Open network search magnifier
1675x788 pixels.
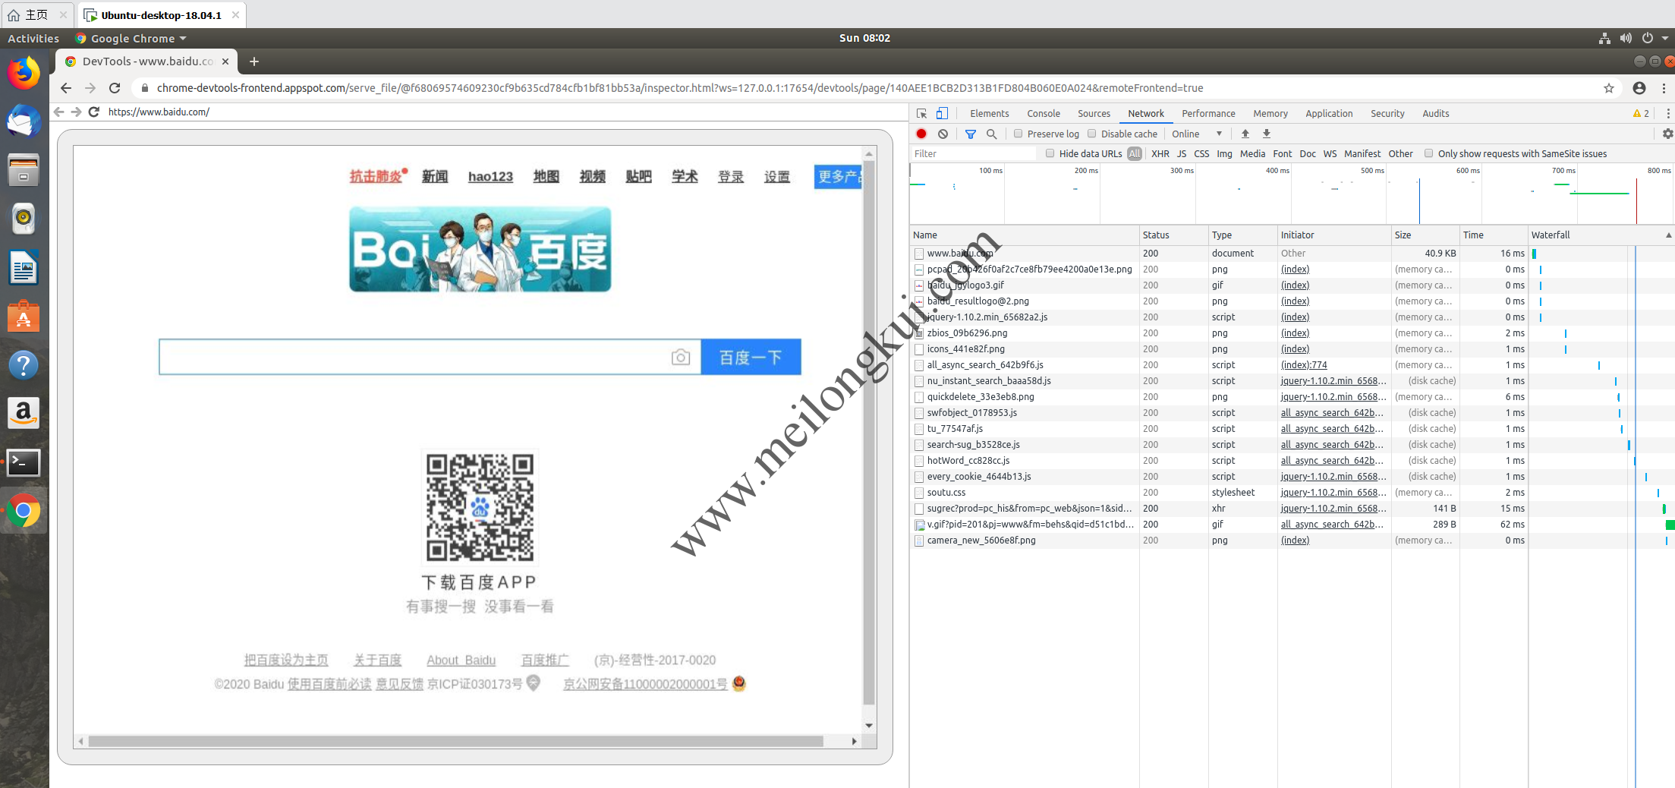[991, 134]
